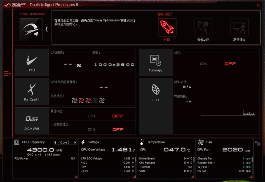
Task: Open the DIGI+ VRM panel
Action: point(32,121)
